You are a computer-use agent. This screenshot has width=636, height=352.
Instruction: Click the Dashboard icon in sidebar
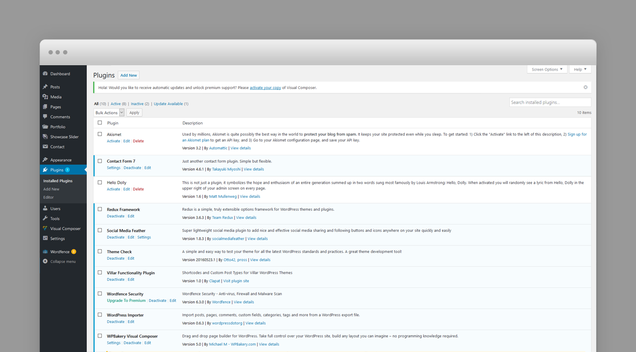coord(45,74)
